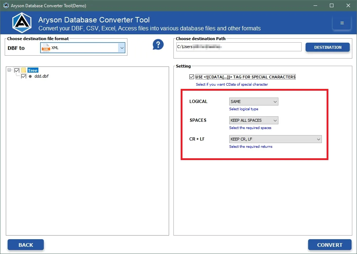This screenshot has height=254, width=357.
Task: Open the LOGICAL type dropdown
Action: [254, 102]
